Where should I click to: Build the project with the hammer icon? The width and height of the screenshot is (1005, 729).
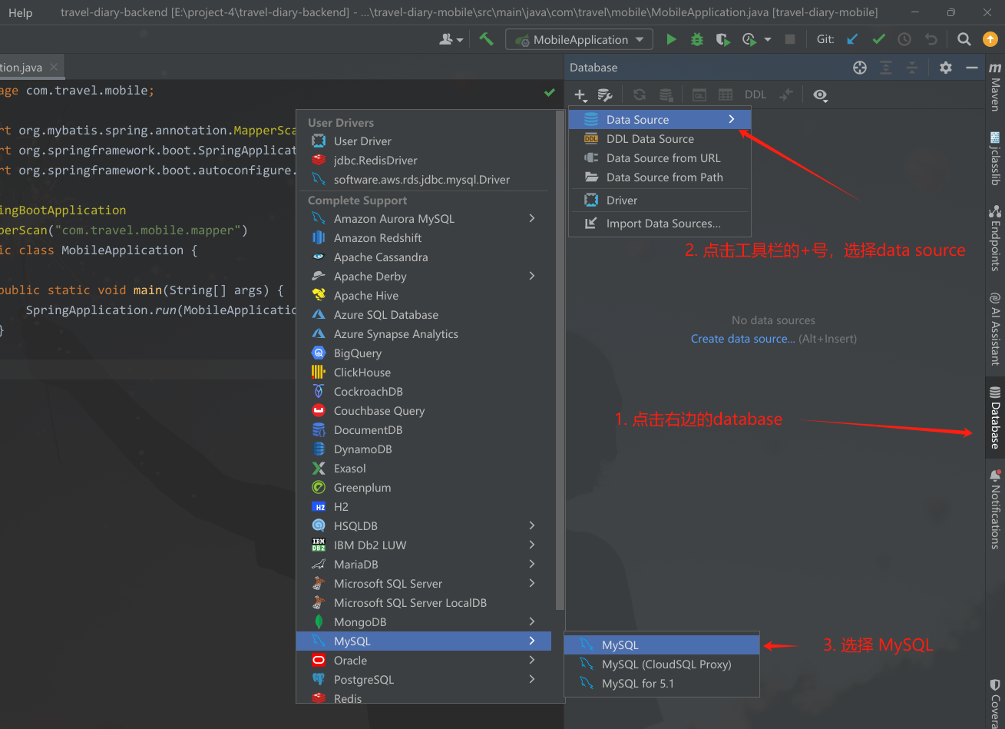click(486, 39)
